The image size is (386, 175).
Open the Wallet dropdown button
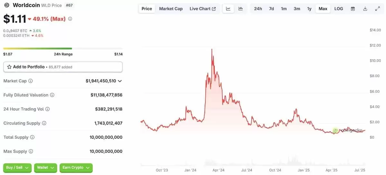pyautogui.click(x=45, y=168)
